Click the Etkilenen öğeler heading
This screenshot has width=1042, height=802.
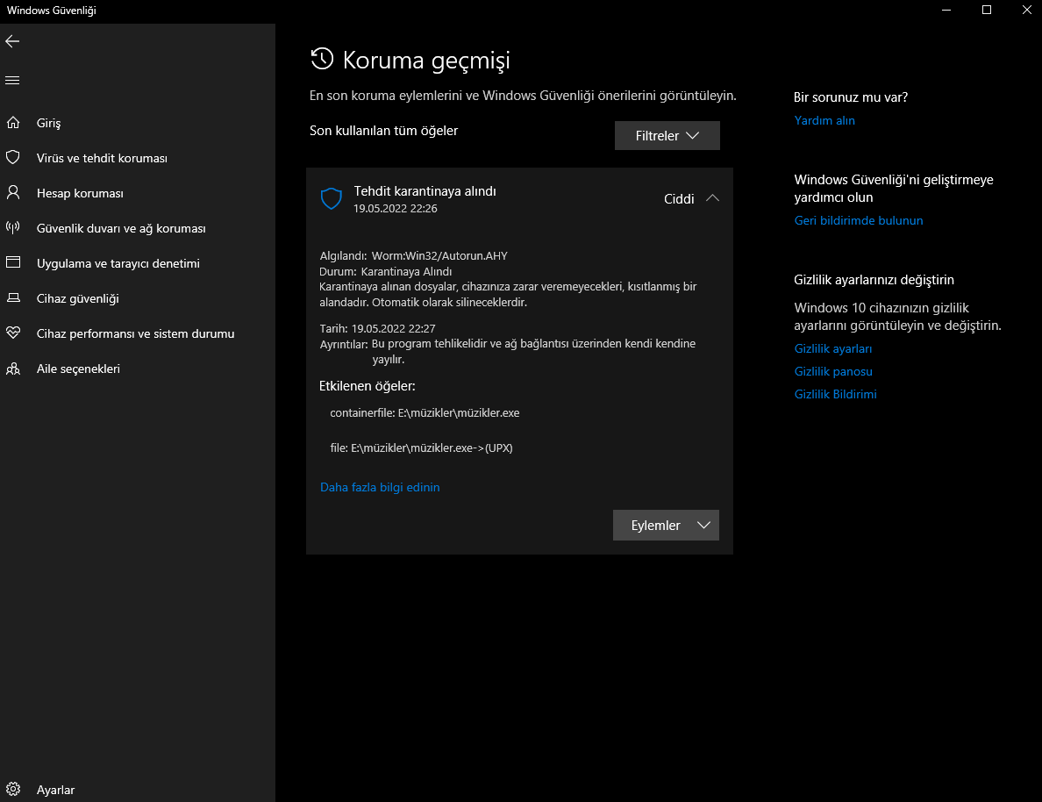pos(367,386)
